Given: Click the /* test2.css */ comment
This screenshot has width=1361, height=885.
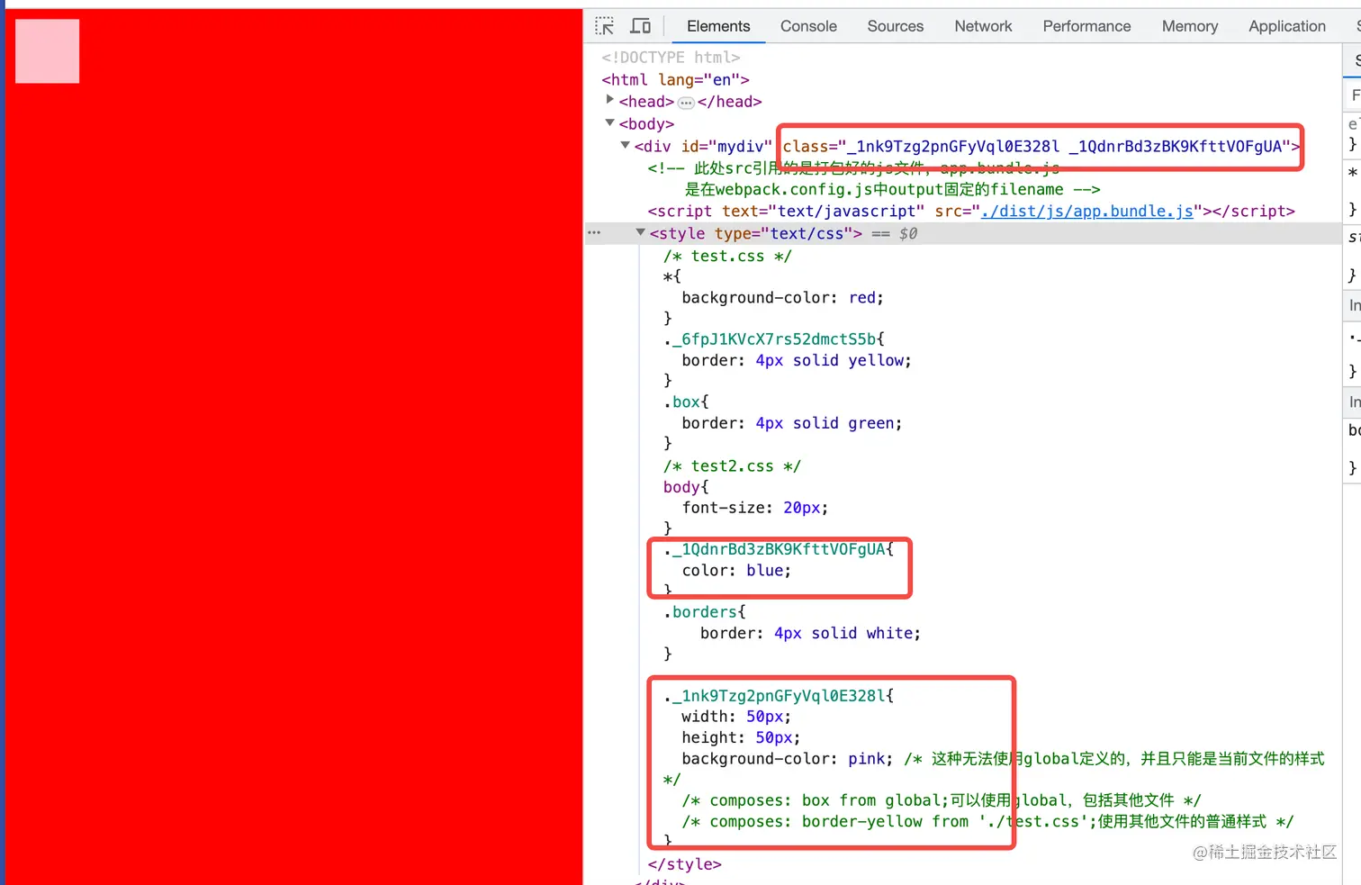Looking at the screenshot, I should pyautogui.click(x=732, y=465).
